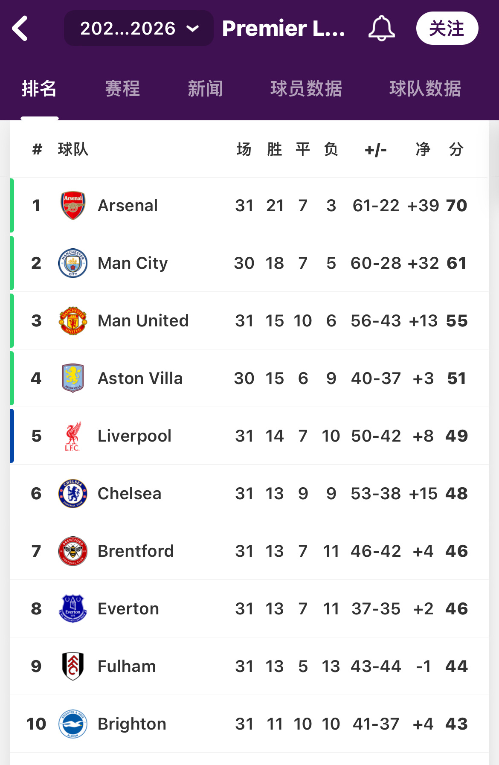499x765 pixels.
Task: Select the 排名 standings tab
Action: pos(39,89)
